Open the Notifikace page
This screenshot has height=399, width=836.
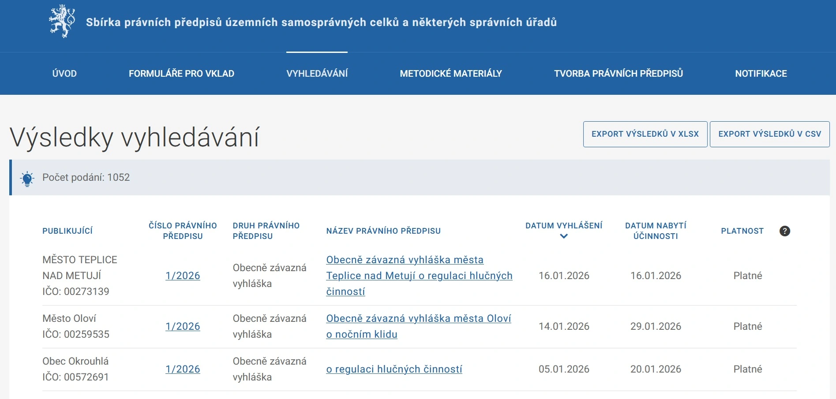click(x=761, y=74)
